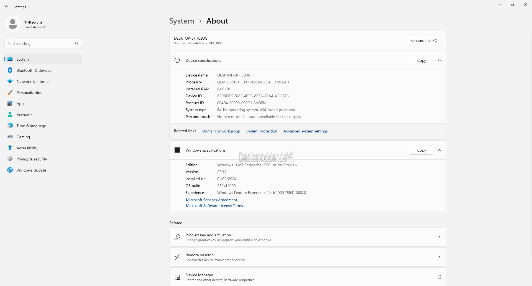Open Personalization settings page
Viewport: 532px width, 286px height.
pos(43,93)
